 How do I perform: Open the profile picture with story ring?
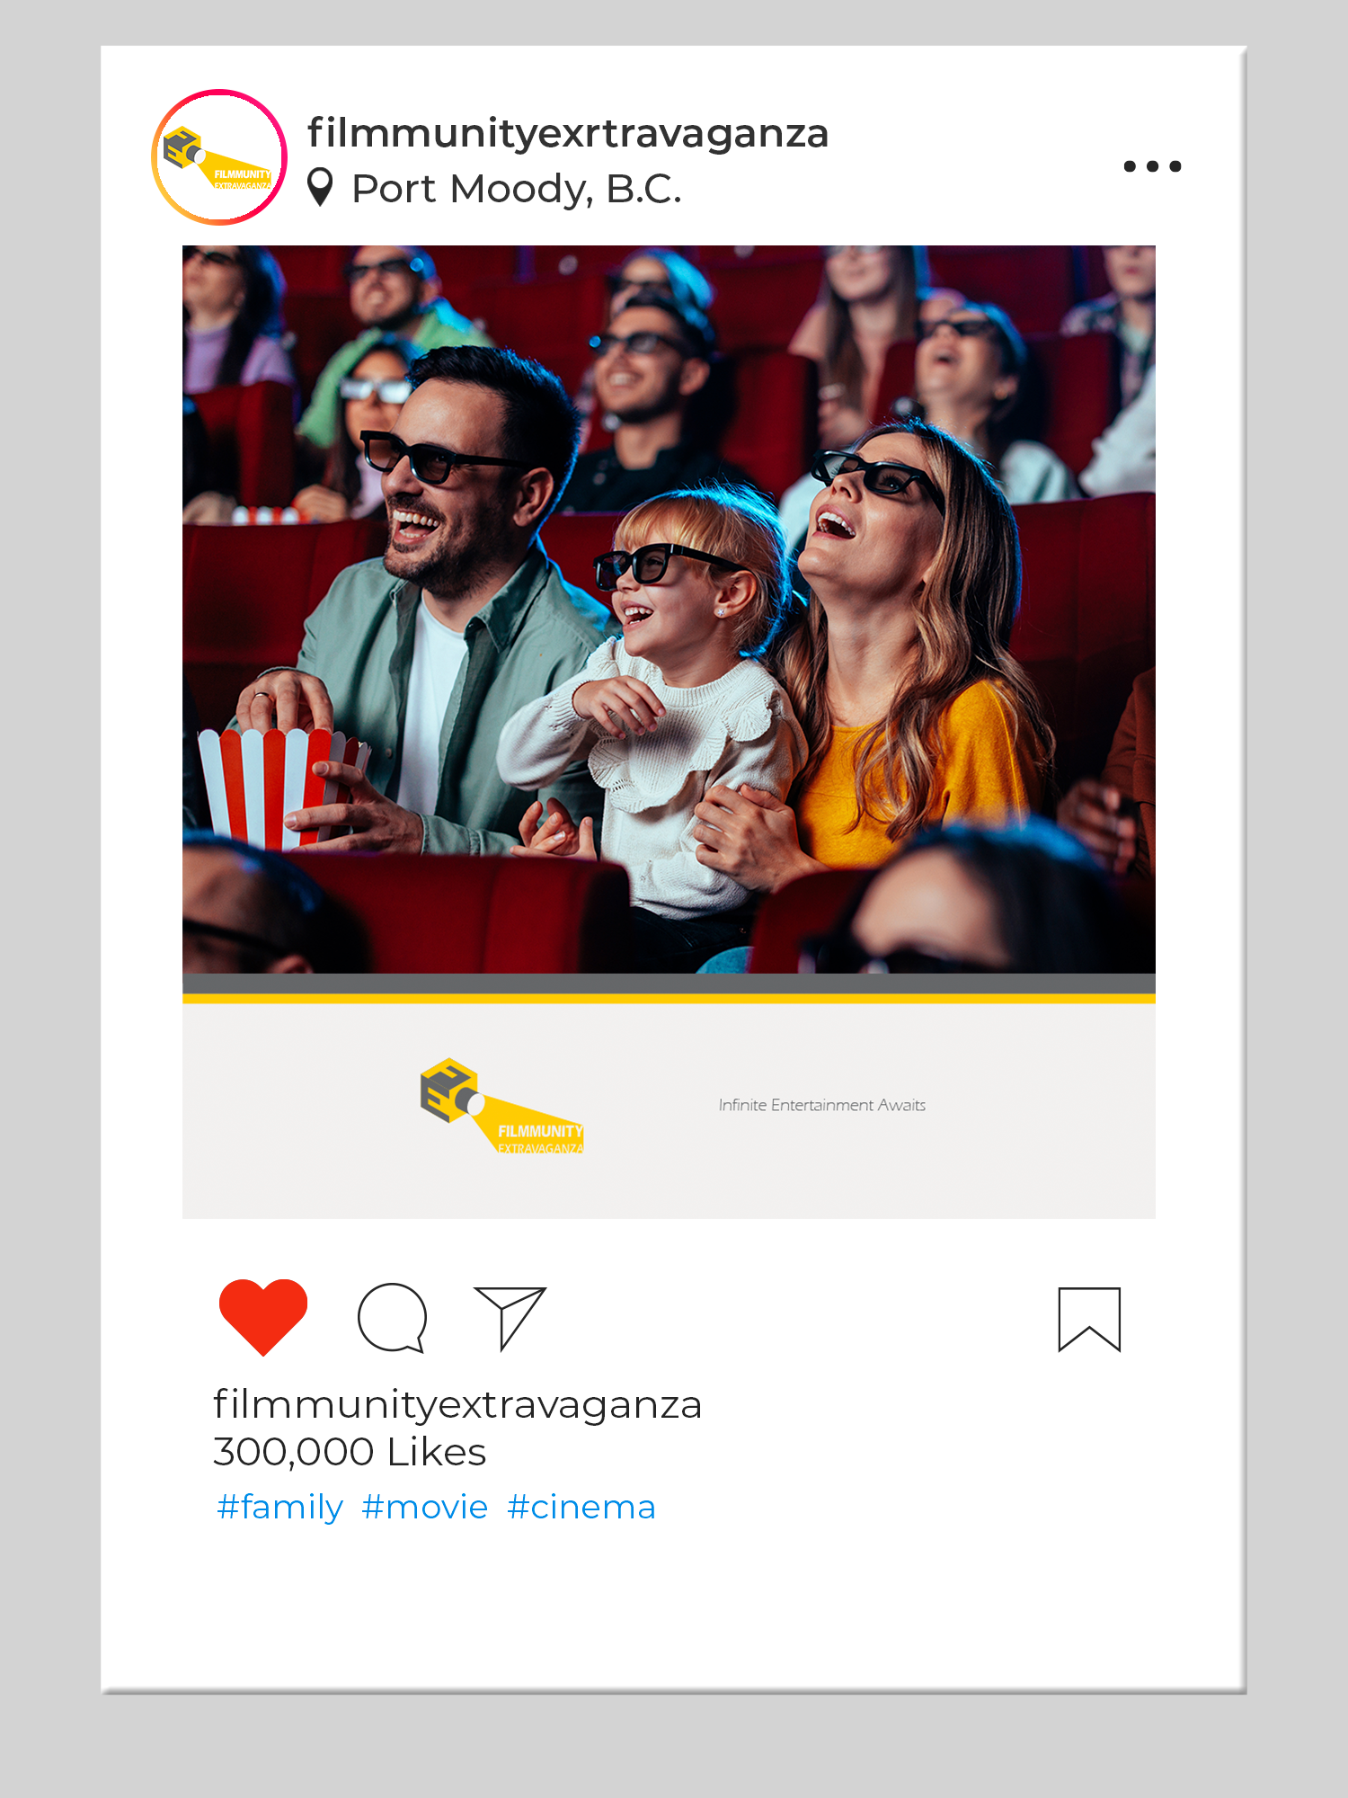coord(219,157)
